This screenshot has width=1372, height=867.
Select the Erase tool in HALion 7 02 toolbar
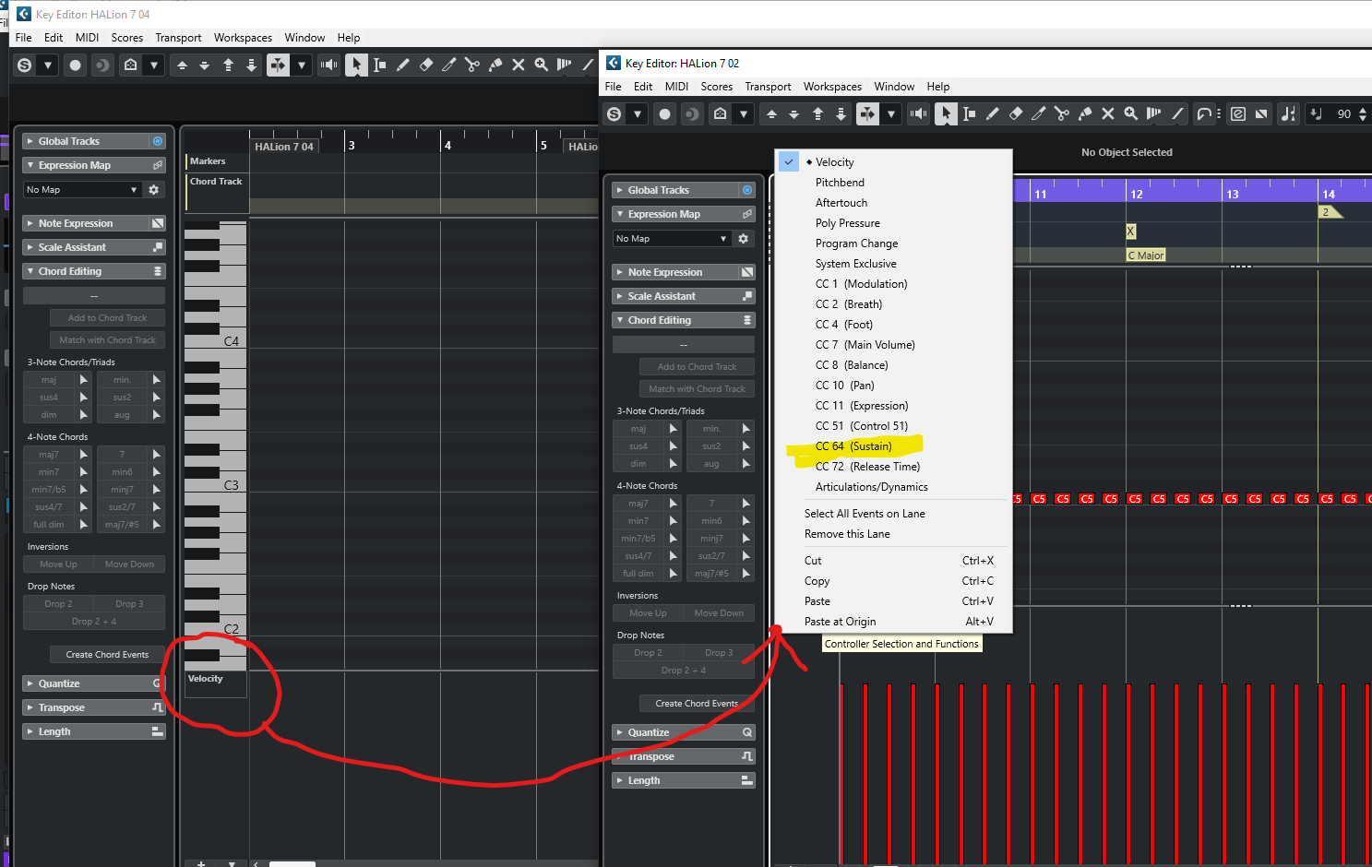(1015, 113)
